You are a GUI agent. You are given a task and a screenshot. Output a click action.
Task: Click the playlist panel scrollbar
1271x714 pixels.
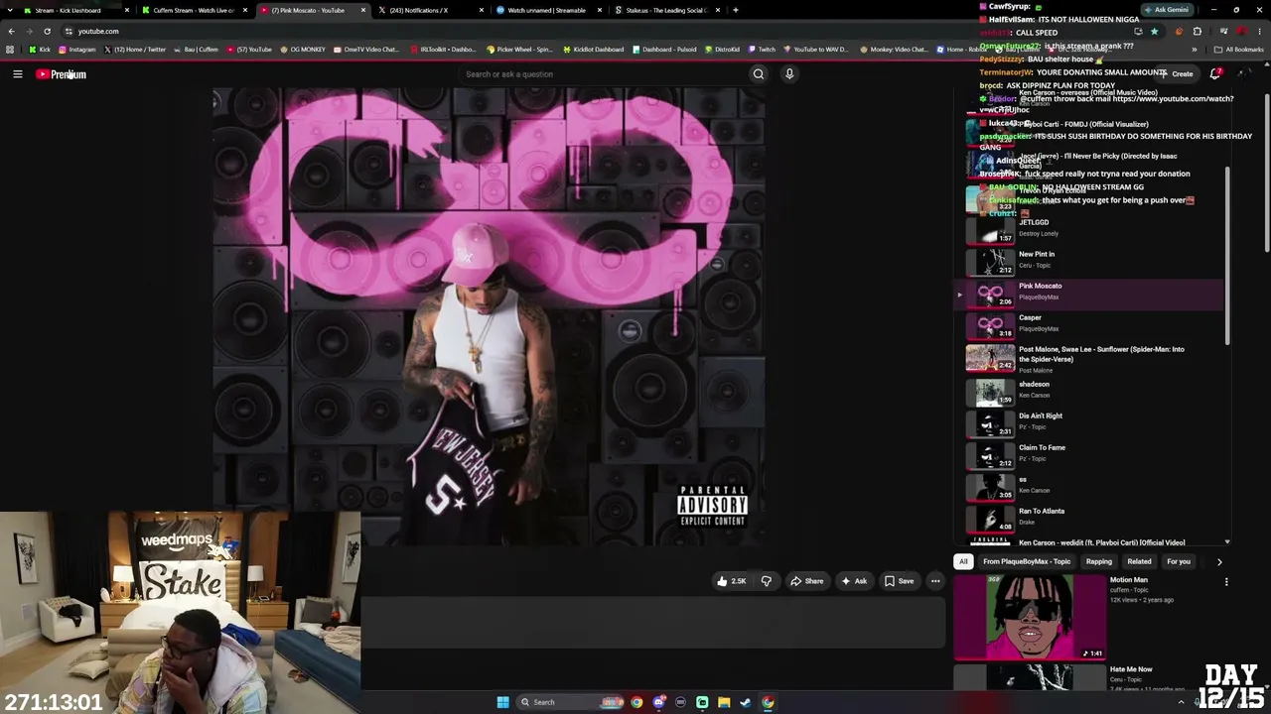[x=1227, y=256]
